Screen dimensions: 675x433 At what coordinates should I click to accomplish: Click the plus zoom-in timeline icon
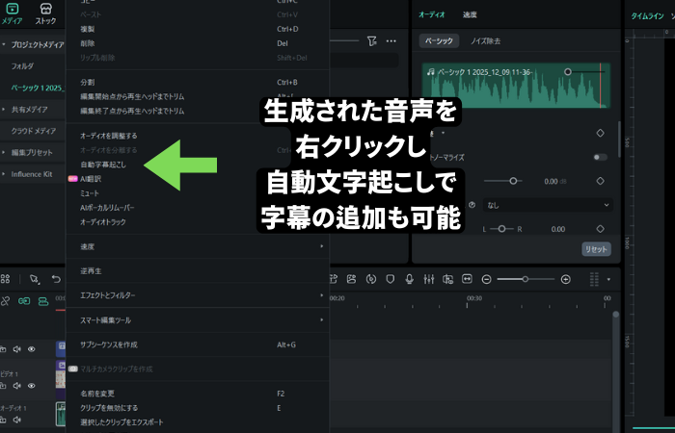pyautogui.click(x=566, y=280)
